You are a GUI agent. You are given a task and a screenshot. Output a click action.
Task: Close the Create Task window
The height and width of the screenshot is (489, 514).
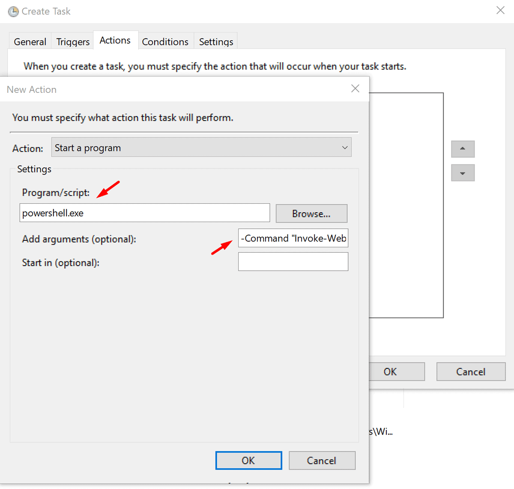pos(500,10)
